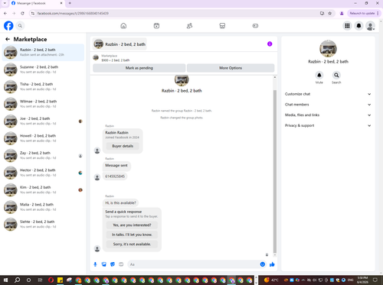The width and height of the screenshot is (383, 285).
Task: Click the chat scrollbar
Action: pos(275,171)
